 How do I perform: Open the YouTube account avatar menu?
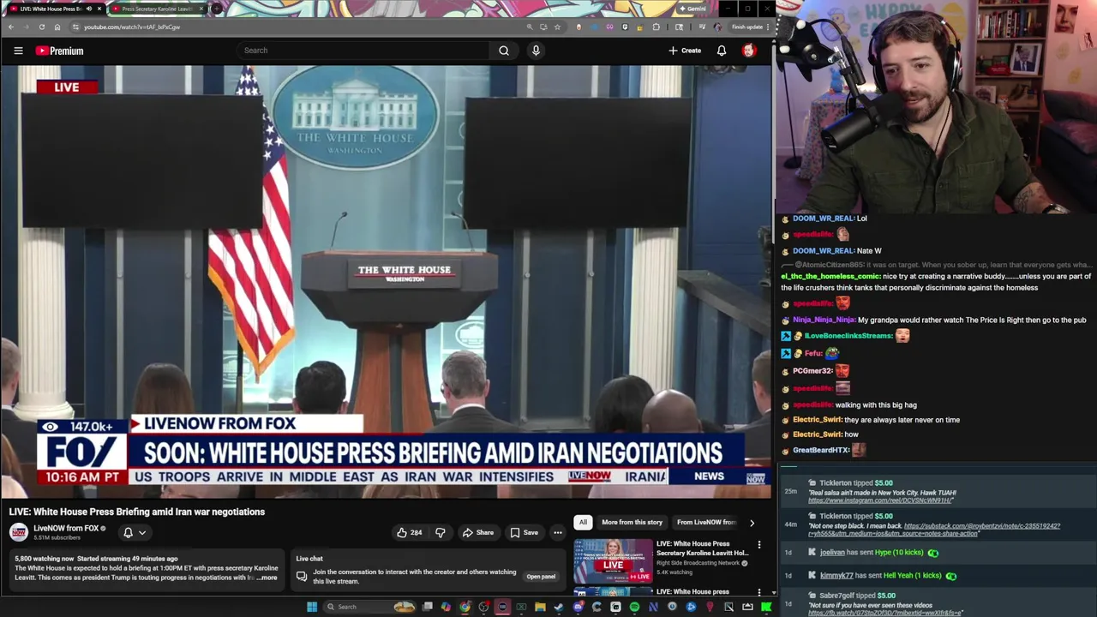748,51
